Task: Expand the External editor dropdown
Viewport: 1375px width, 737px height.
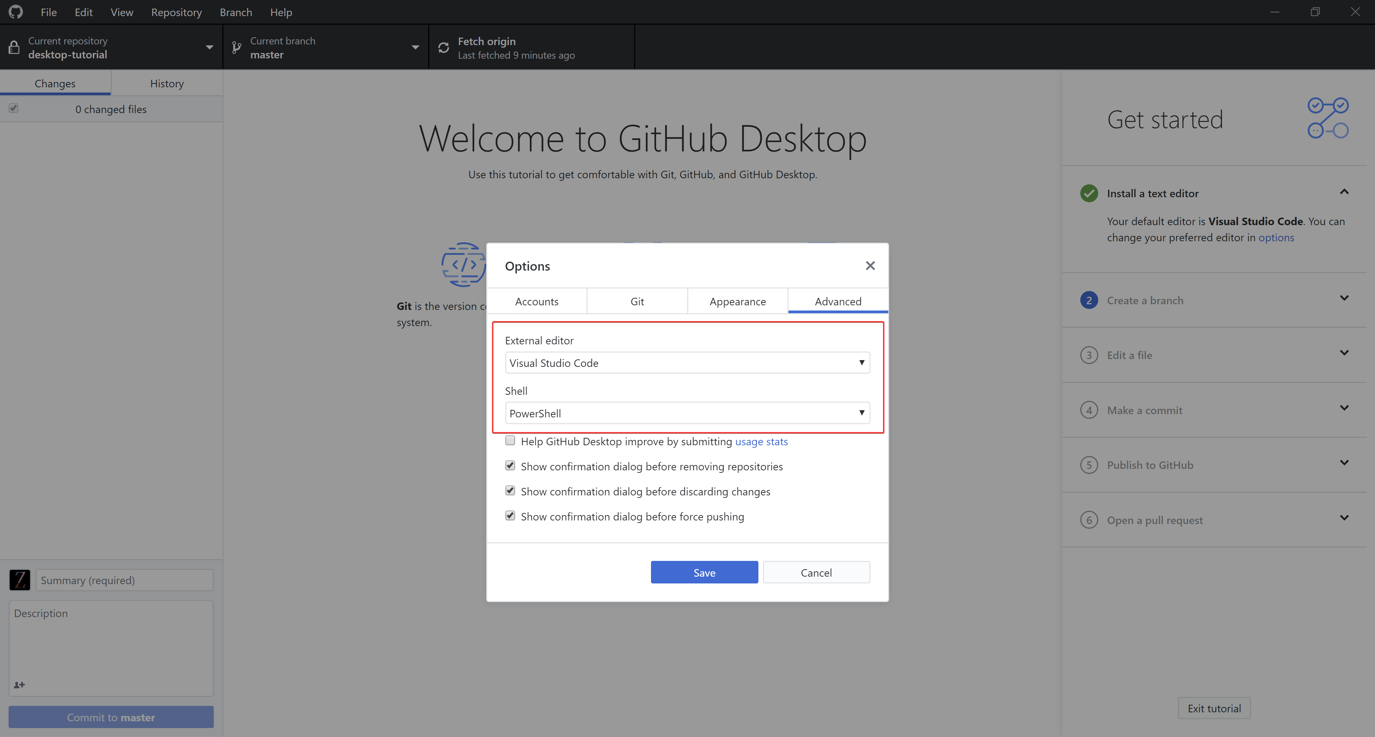Action: (x=860, y=363)
